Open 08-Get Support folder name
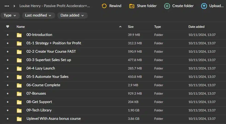 (x=39, y=102)
